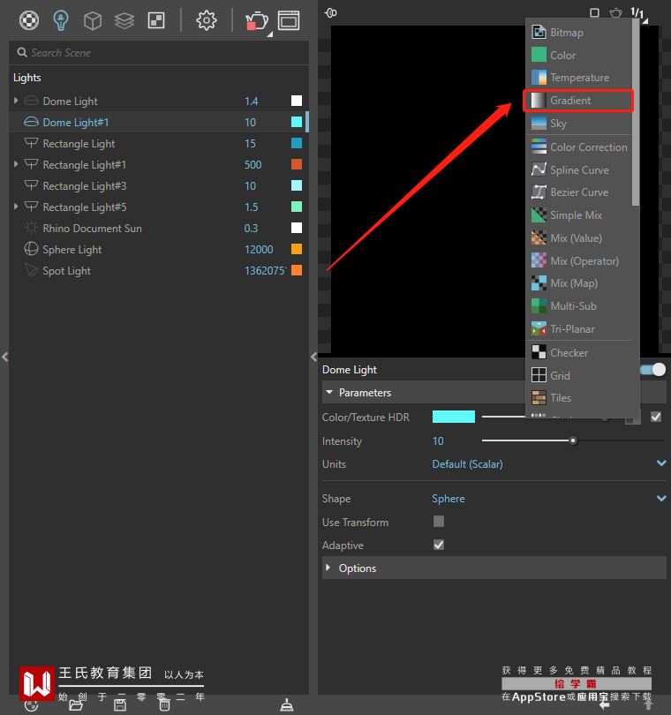Viewport: 671px width, 715px height.
Task: Open the Lights tab bulb icon
Action: [61, 20]
